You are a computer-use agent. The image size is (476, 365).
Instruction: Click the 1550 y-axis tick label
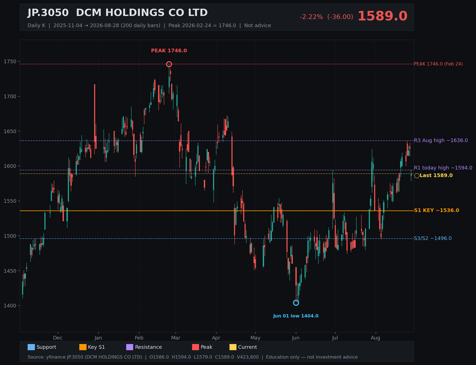10,201
